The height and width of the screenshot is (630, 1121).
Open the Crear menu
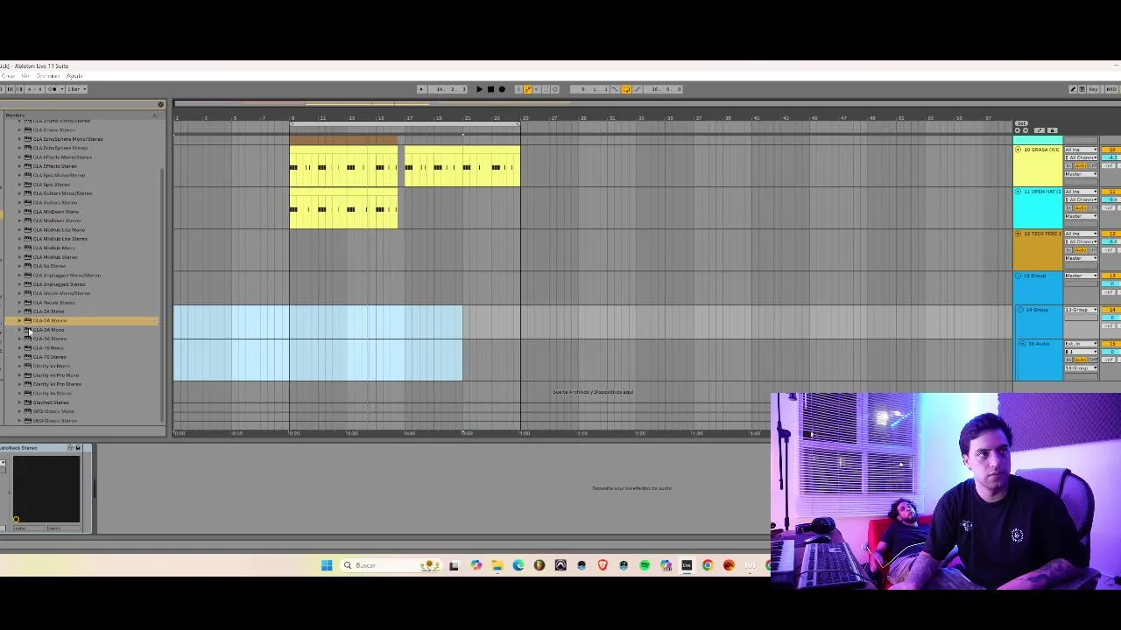tap(8, 76)
